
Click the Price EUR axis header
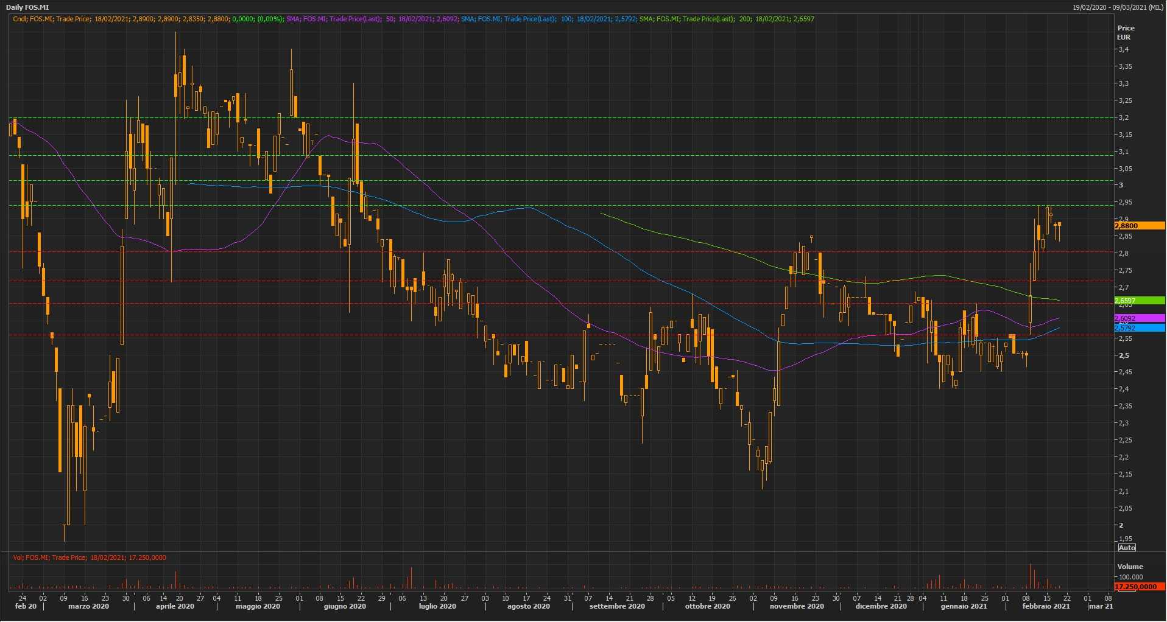[1126, 32]
